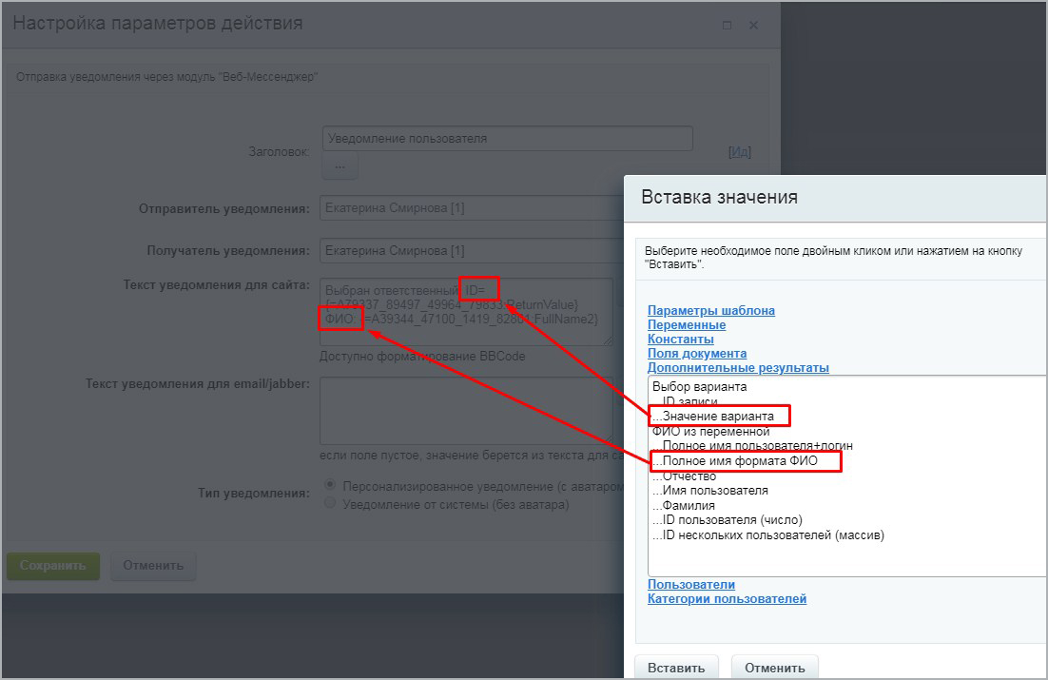Expand the Параметры шаблона section

coord(710,310)
